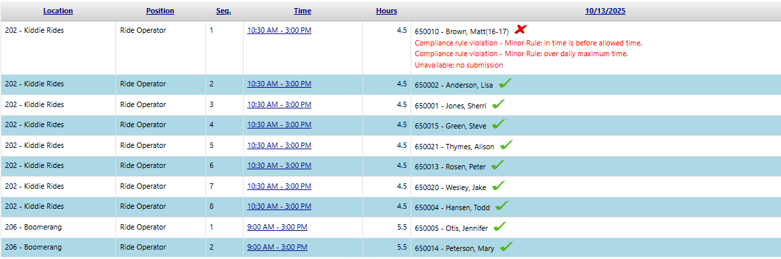781x259 pixels.
Task: Select employee 650010 - Brown, Matt(16-17)
Action: click(x=462, y=31)
